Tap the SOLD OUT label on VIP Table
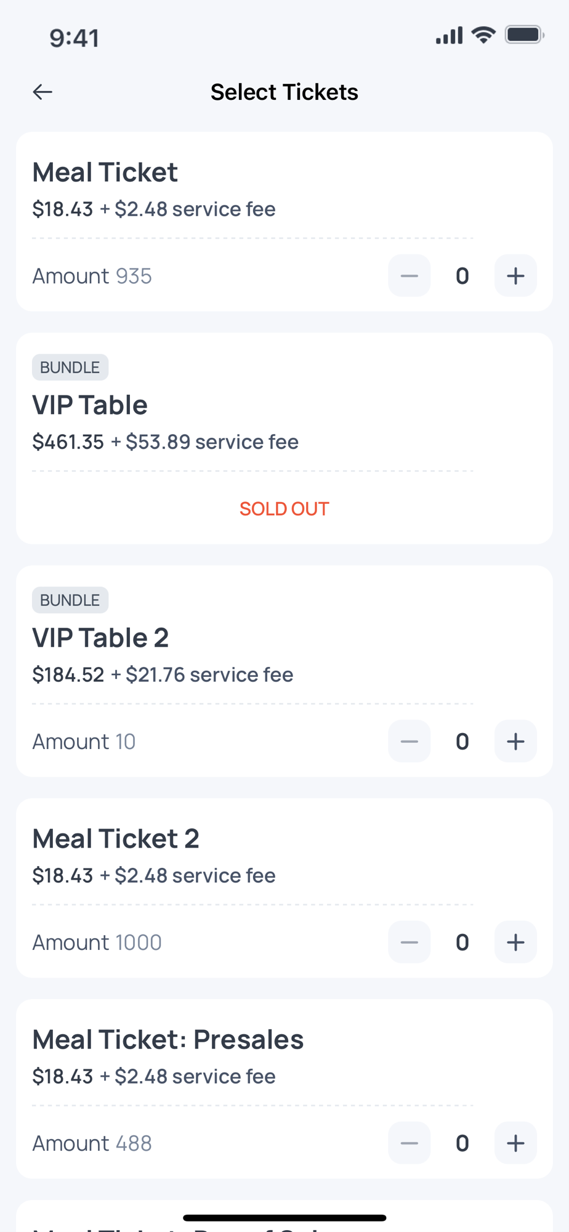 click(284, 509)
